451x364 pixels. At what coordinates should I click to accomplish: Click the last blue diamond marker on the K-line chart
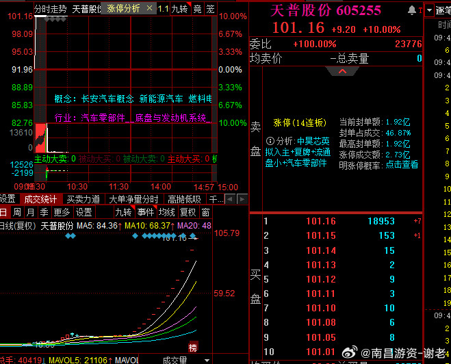[193, 236]
